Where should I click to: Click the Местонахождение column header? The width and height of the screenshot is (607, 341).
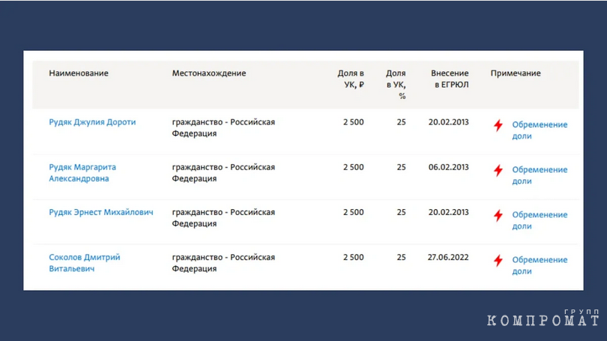click(x=209, y=73)
